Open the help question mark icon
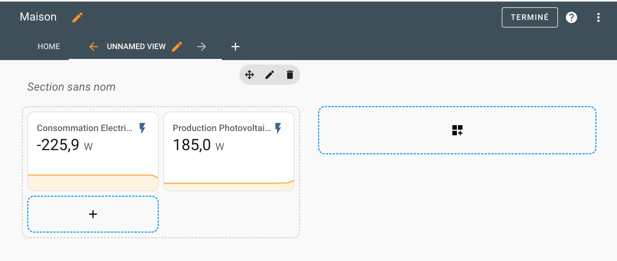617x261 pixels. coord(571,17)
